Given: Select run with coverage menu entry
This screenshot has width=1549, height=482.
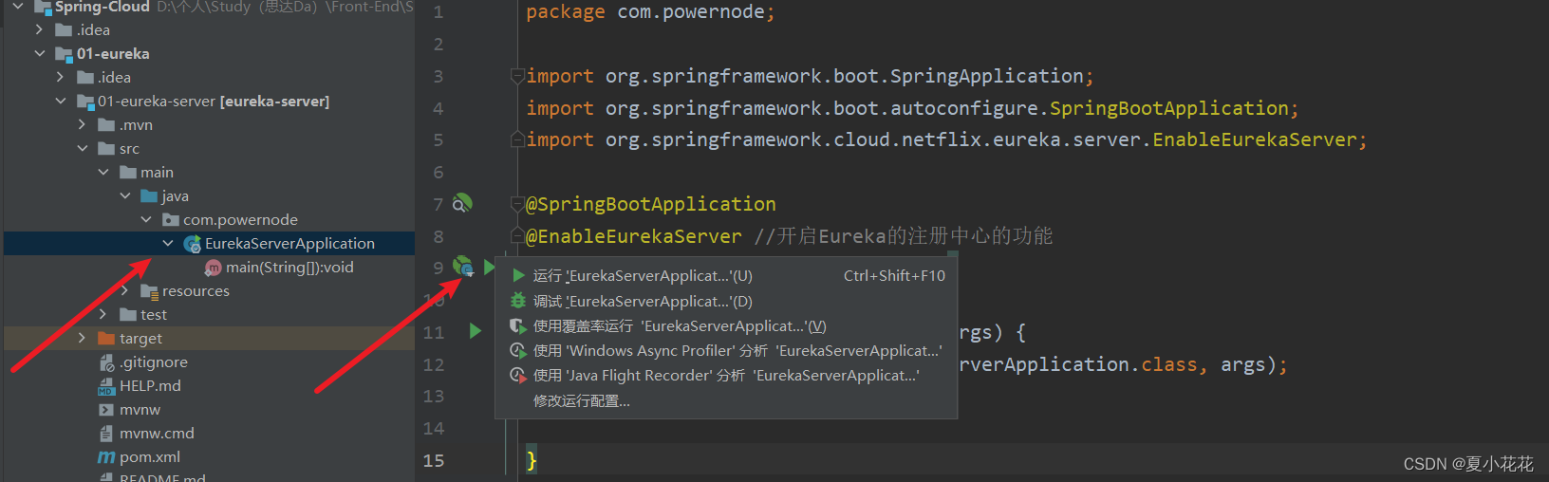Looking at the screenshot, I should click(x=726, y=325).
